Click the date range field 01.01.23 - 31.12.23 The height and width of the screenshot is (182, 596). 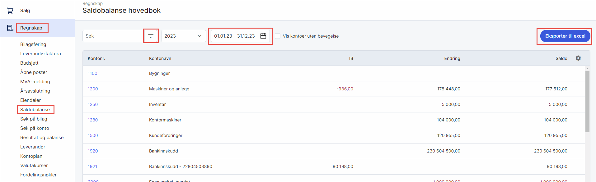click(x=234, y=36)
